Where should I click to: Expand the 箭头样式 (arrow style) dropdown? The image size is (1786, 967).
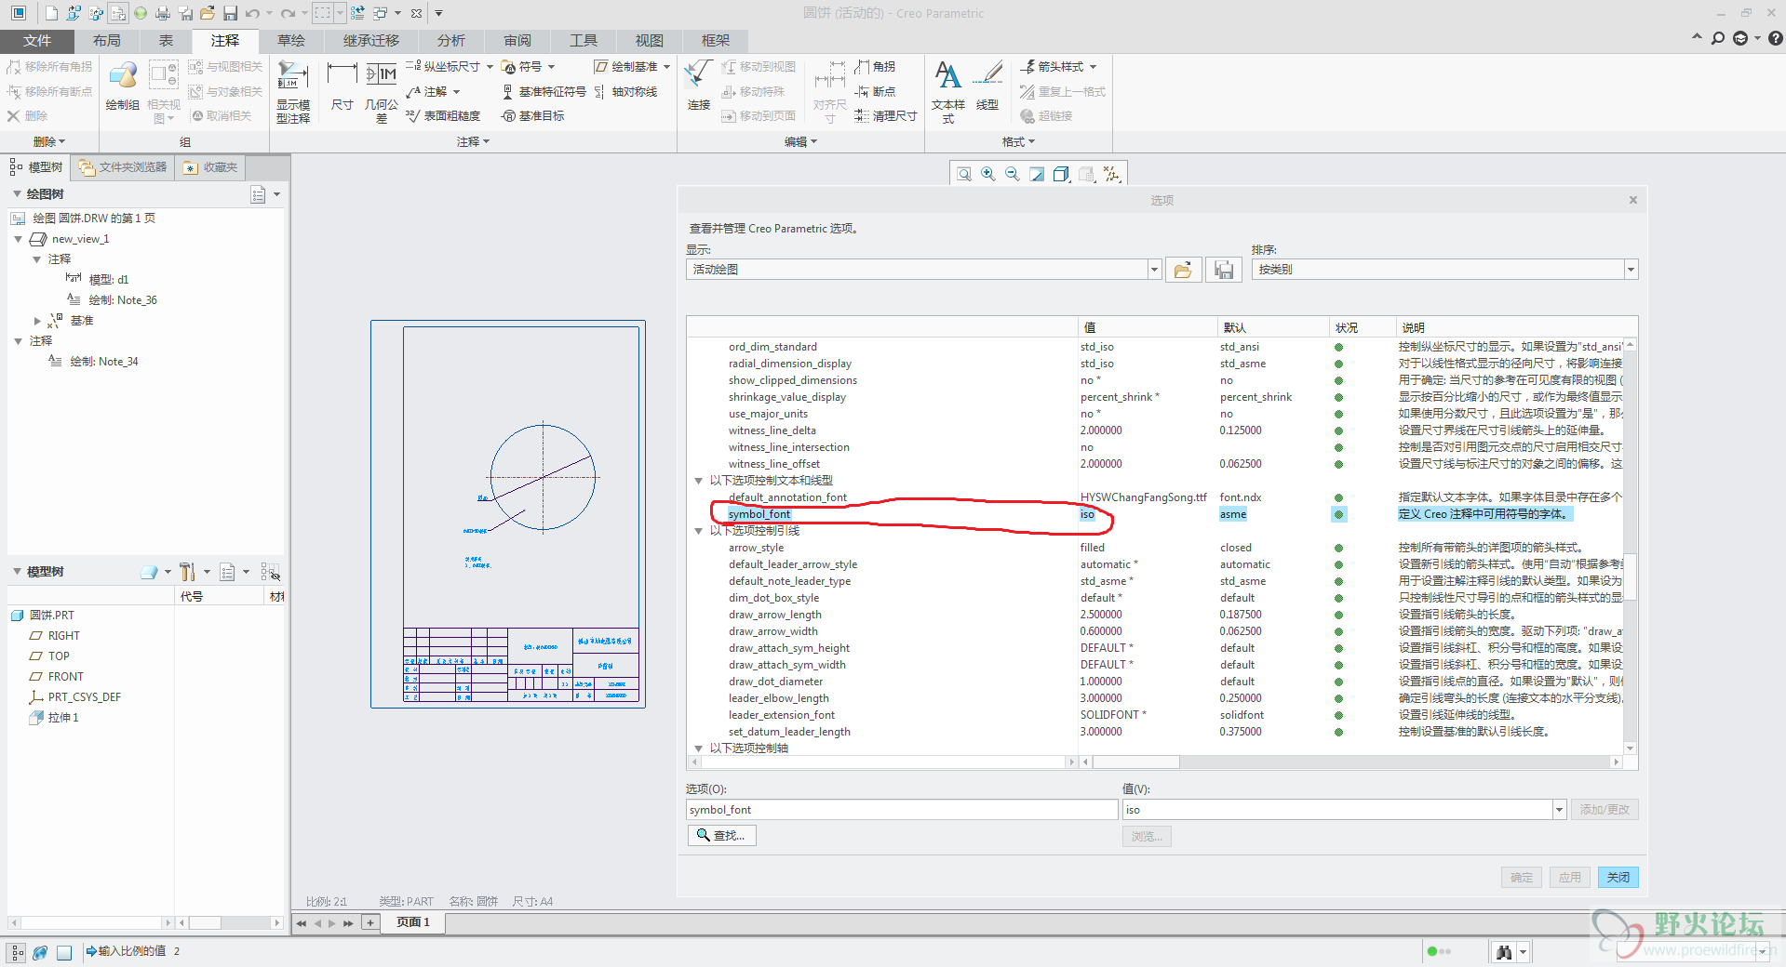[x=1093, y=67]
